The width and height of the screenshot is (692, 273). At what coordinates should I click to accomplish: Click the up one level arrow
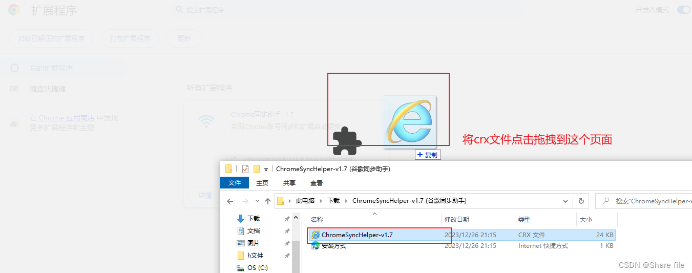coord(268,201)
